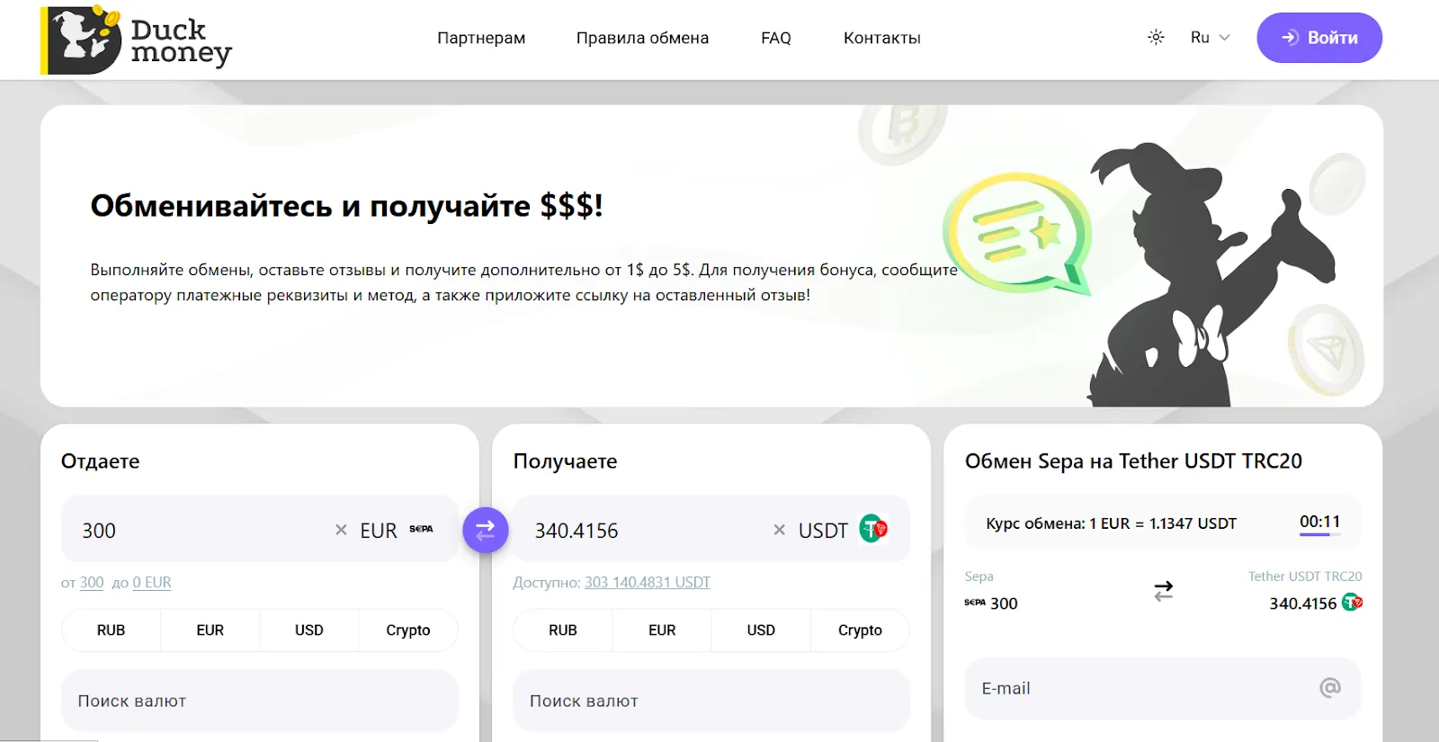Open the Контакты page
The width and height of the screenshot is (1439, 742).
click(x=881, y=38)
